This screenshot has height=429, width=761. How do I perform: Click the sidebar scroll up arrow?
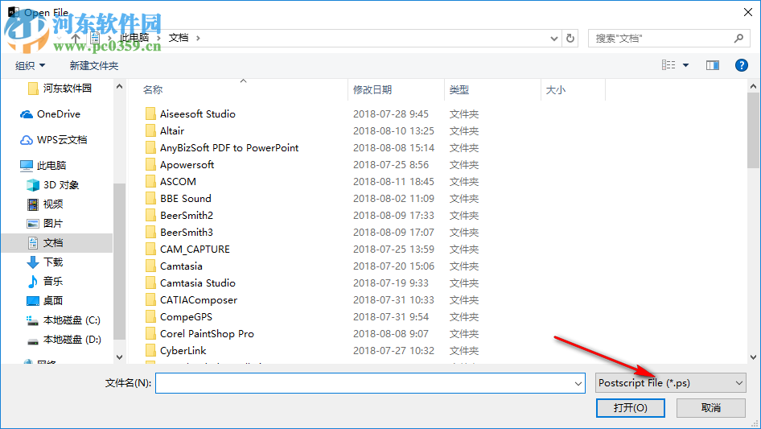(119, 86)
